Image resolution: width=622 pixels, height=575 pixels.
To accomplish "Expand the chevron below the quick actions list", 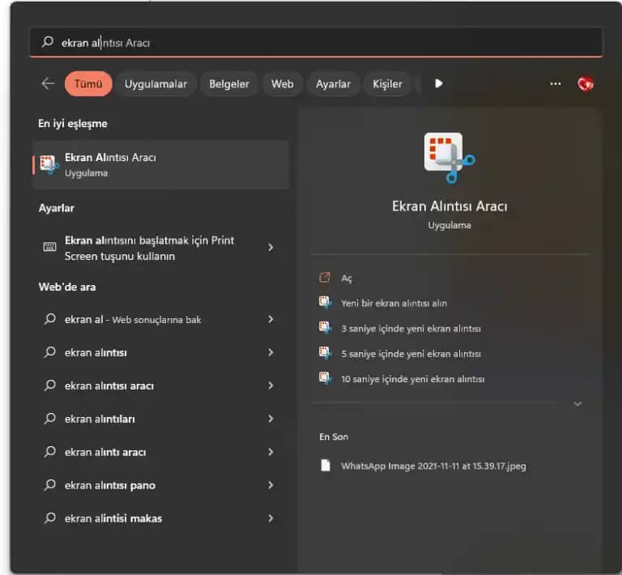I will click(577, 403).
